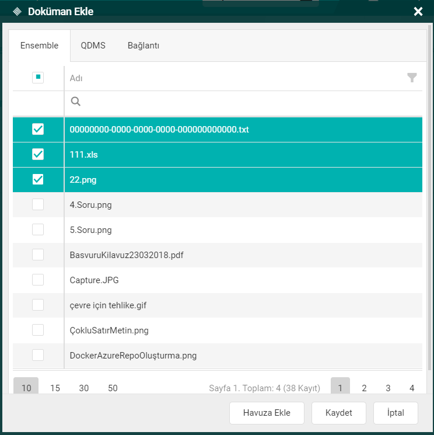Select the Ensemble tab

[x=39, y=46]
